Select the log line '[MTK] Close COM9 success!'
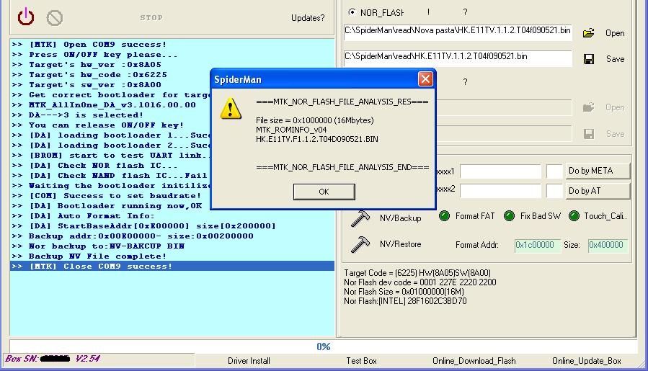This screenshot has height=371, width=648. [x=172, y=266]
